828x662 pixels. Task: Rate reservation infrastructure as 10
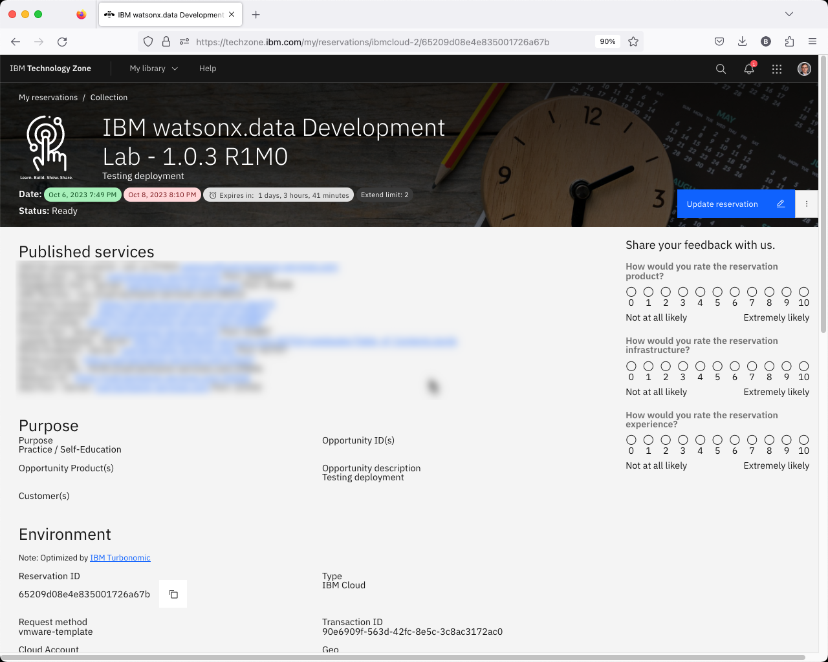803,367
